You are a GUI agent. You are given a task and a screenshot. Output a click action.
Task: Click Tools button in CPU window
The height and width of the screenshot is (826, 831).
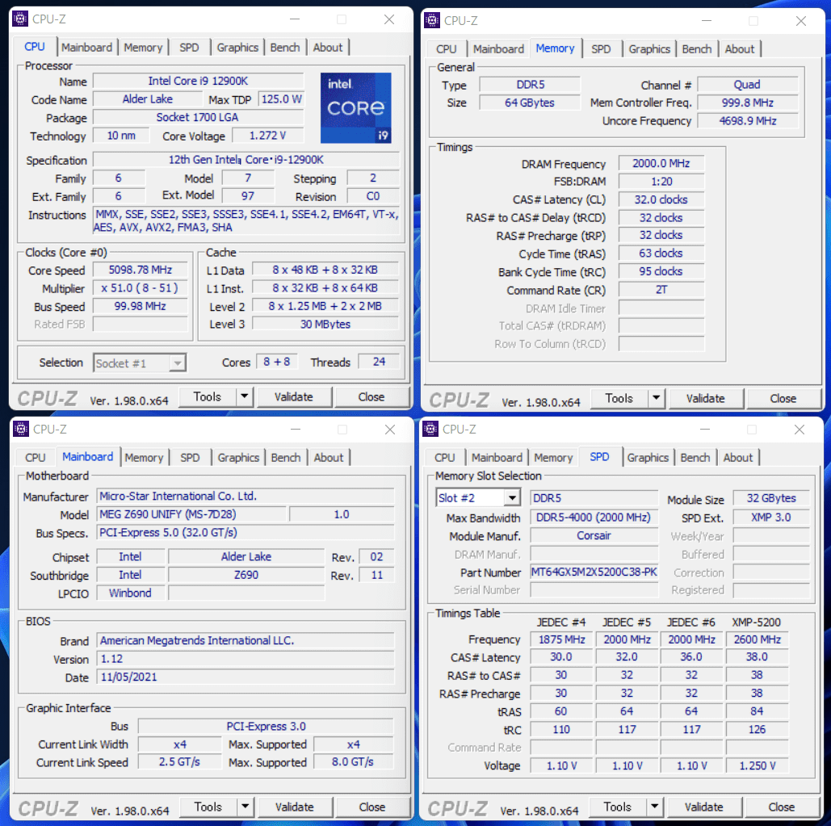208,396
